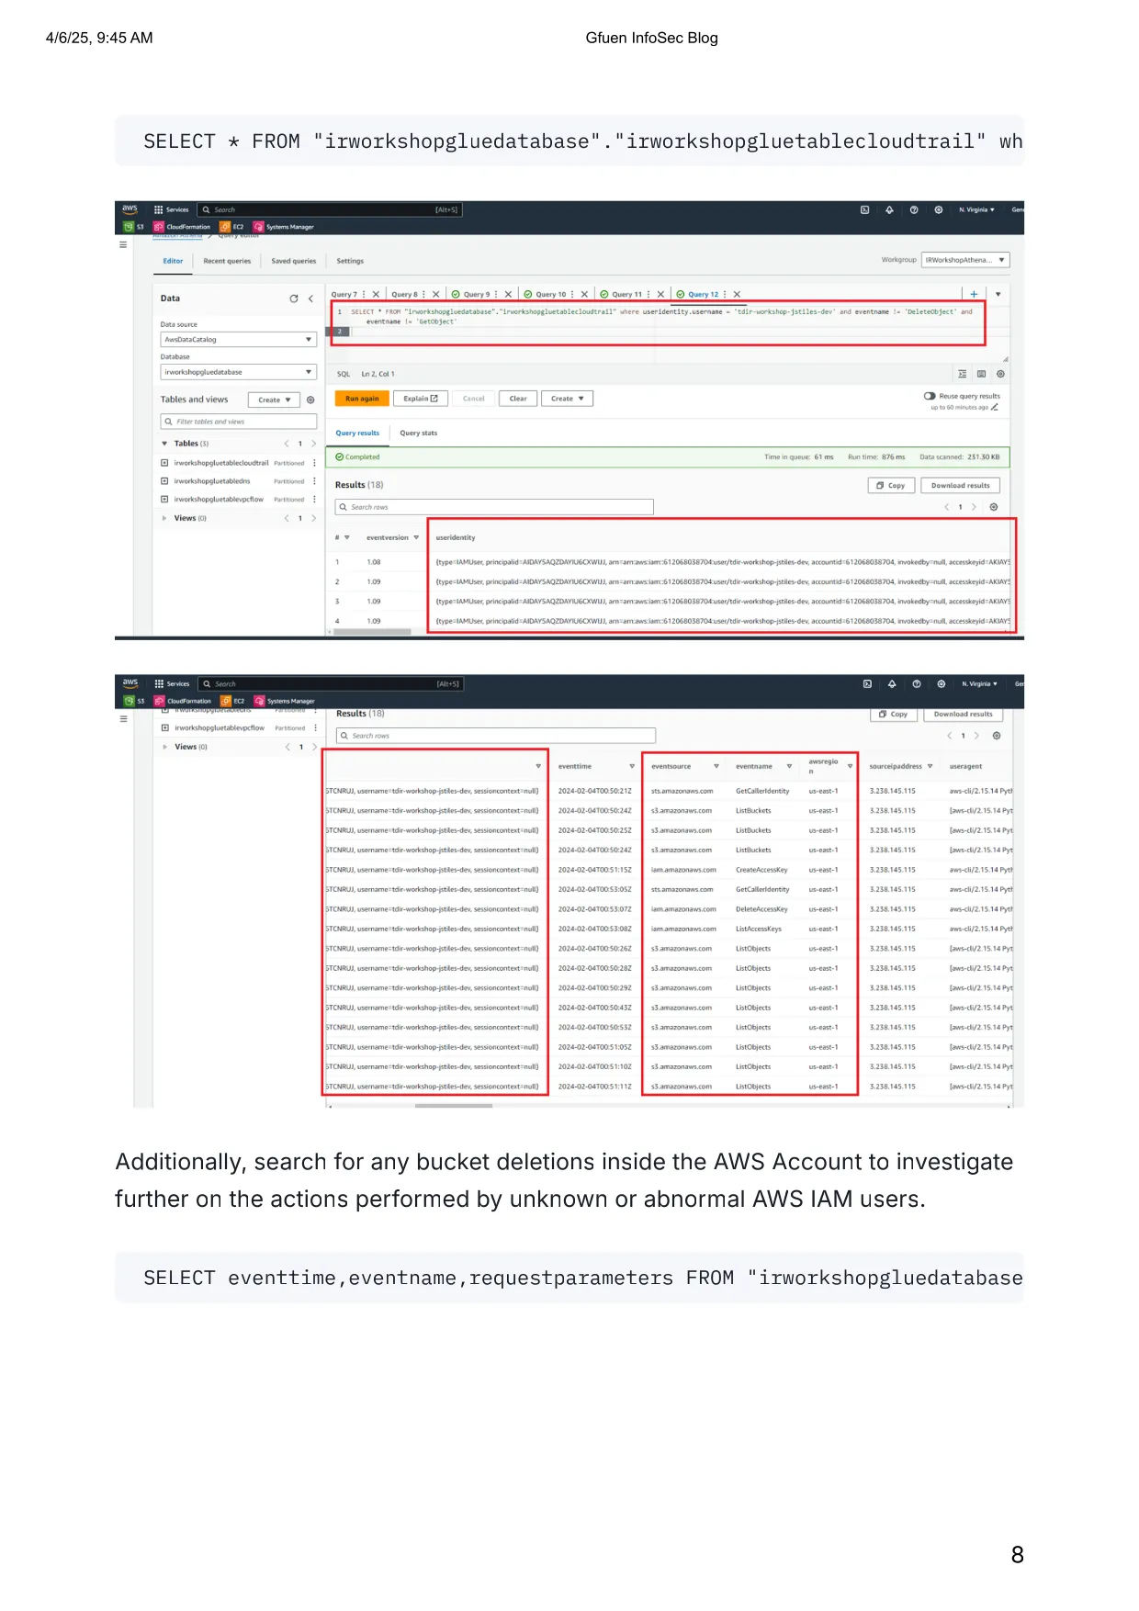Screen dimensions: 1139x1611
Task: Open actions menu for irworkshopgluetablecloudtrail table
Action: [314, 463]
